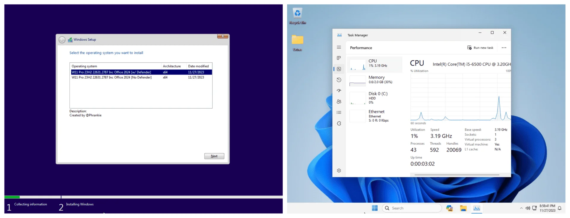
Task: Click the 'Virtual processors:' label
Action: [x=478, y=139]
